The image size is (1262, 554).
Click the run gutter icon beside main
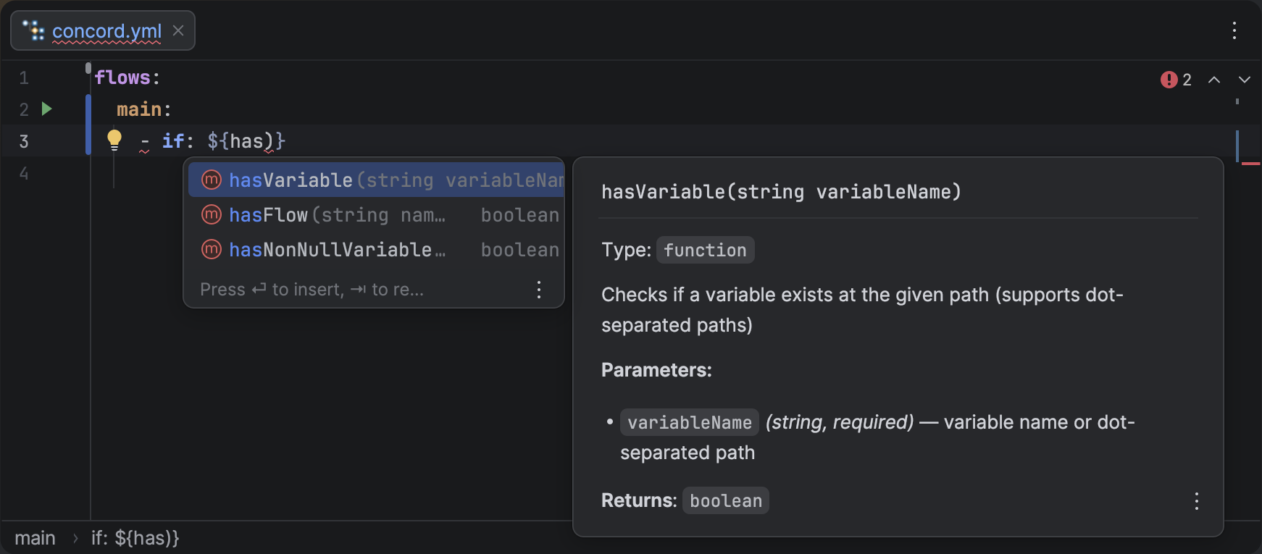(47, 109)
